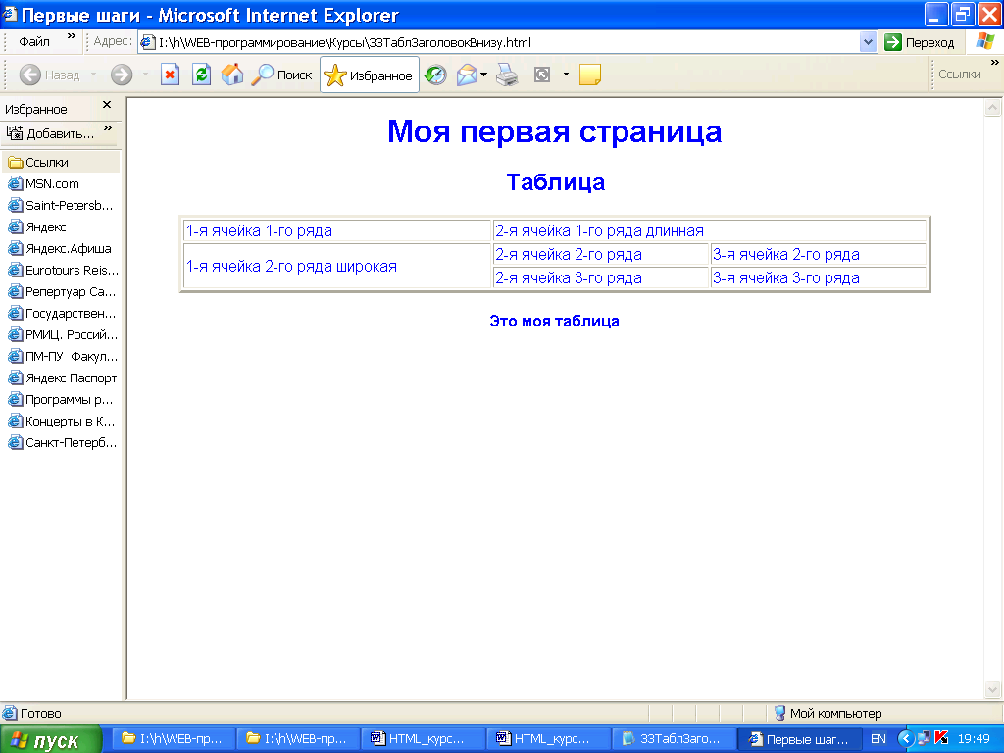
Task: Go to the Home page icon
Action: point(232,75)
